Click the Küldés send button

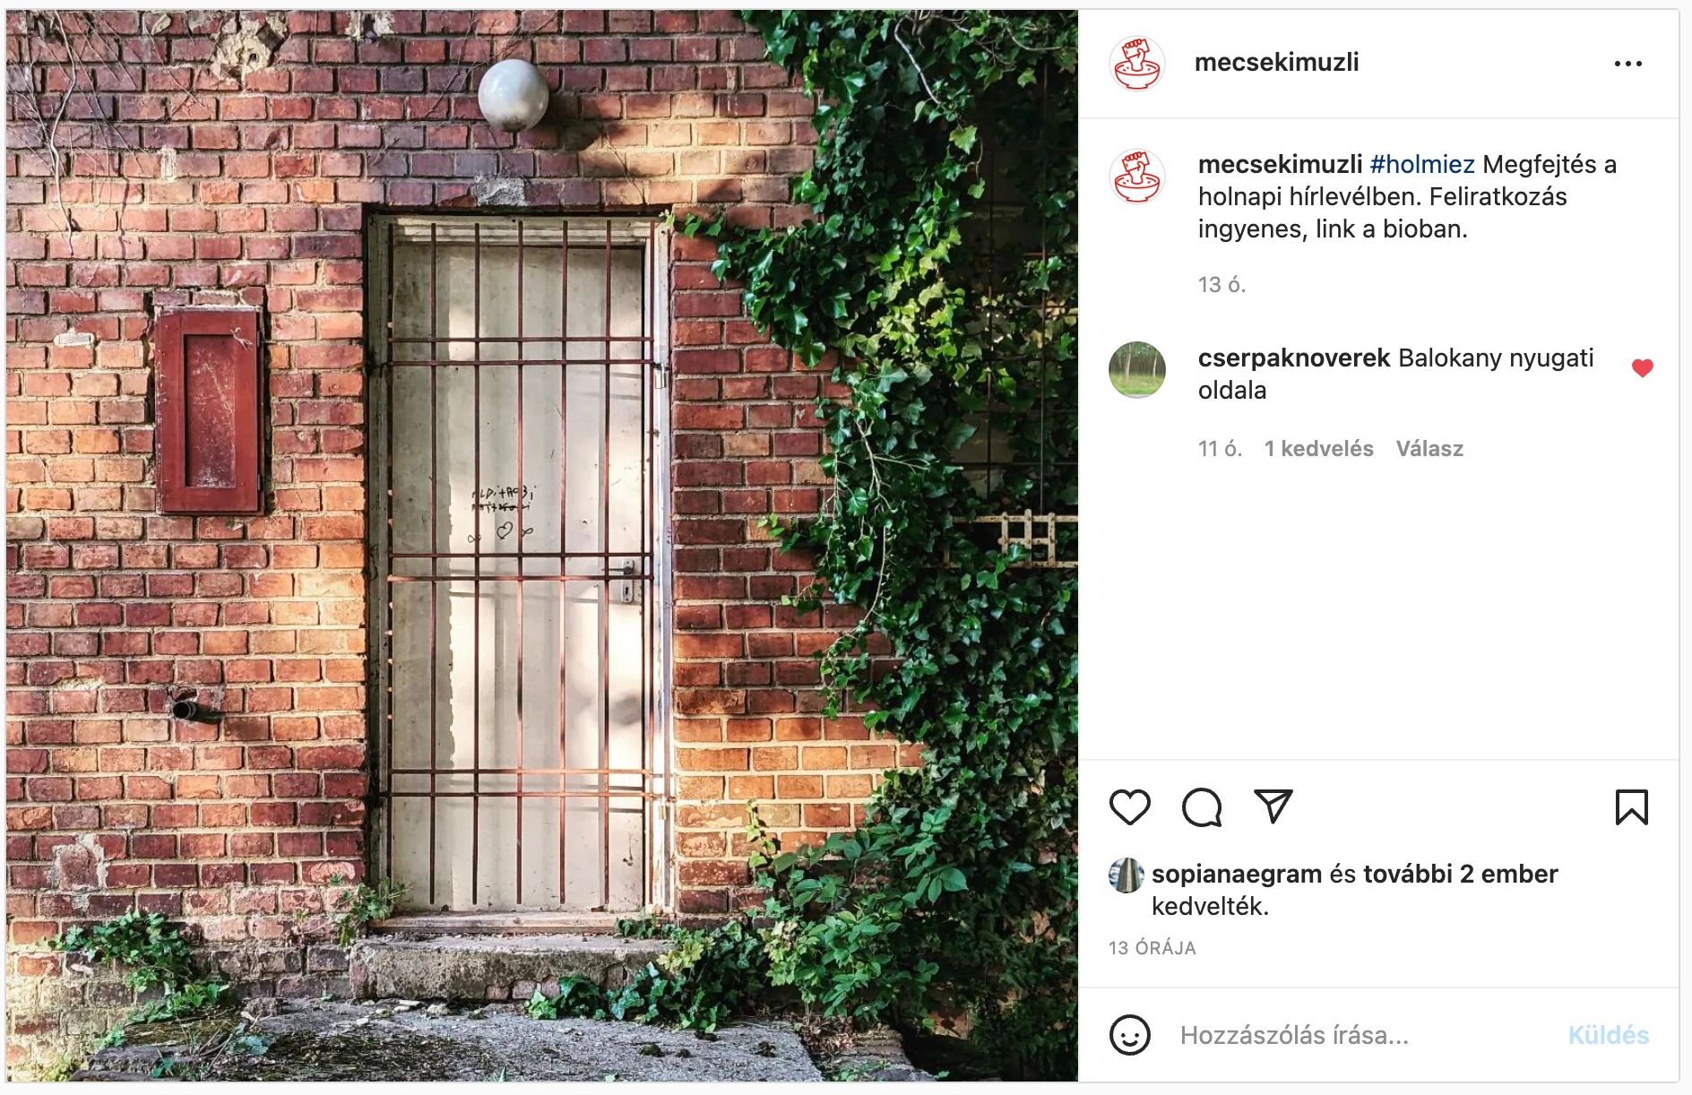click(1608, 1035)
